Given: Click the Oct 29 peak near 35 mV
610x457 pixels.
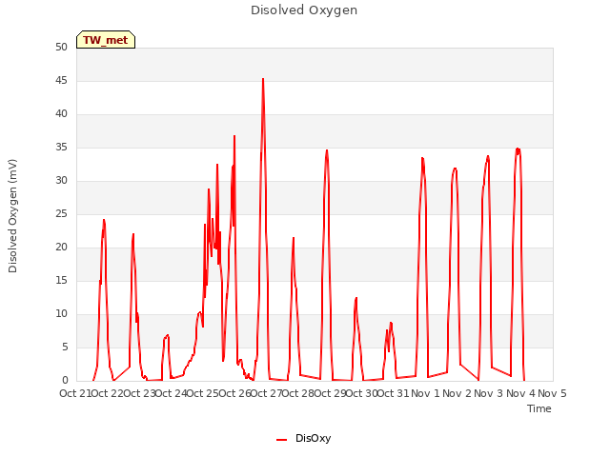Looking at the screenshot, I should coord(327,150).
